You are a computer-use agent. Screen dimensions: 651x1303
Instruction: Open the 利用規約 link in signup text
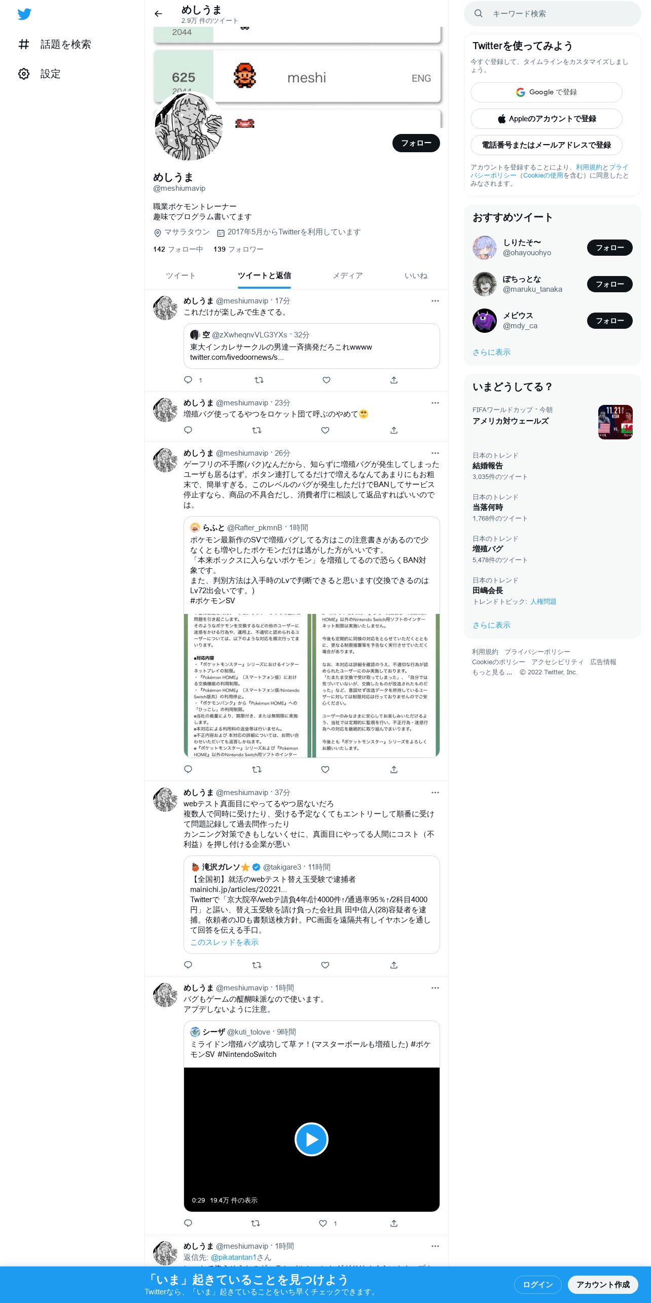589,167
